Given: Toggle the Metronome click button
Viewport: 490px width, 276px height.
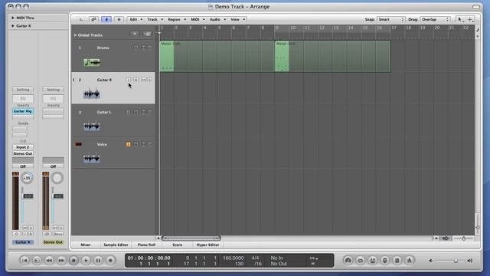Looking at the screenshot, I should pyautogui.click(x=410, y=261).
